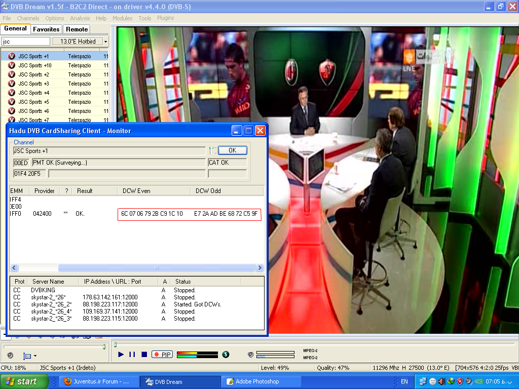The image size is (519, 389).
Task: Click the seek slider handle above playback buttons
Action: [x=115, y=345]
